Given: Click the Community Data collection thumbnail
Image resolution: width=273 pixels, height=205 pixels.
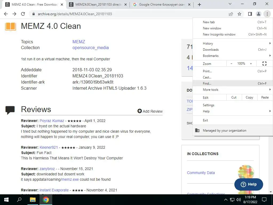Looking at the screenshot, I should pos(246,173).
